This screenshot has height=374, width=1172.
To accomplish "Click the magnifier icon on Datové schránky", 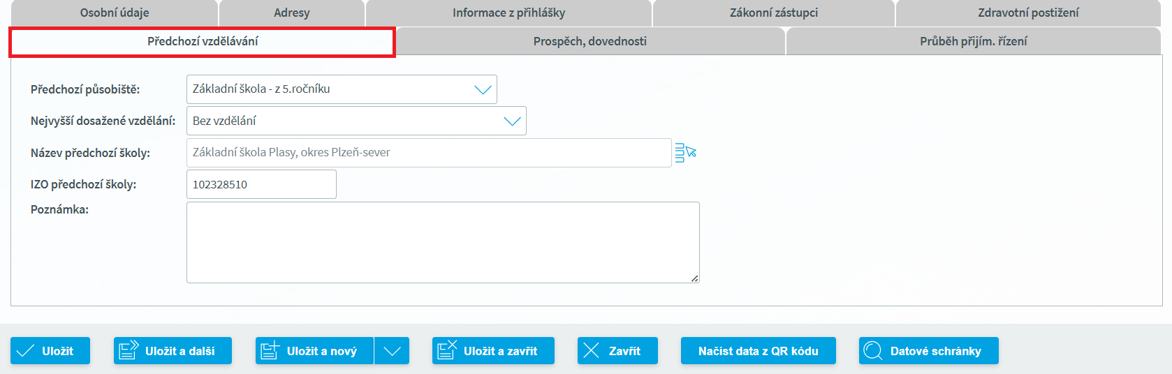I will [x=872, y=351].
